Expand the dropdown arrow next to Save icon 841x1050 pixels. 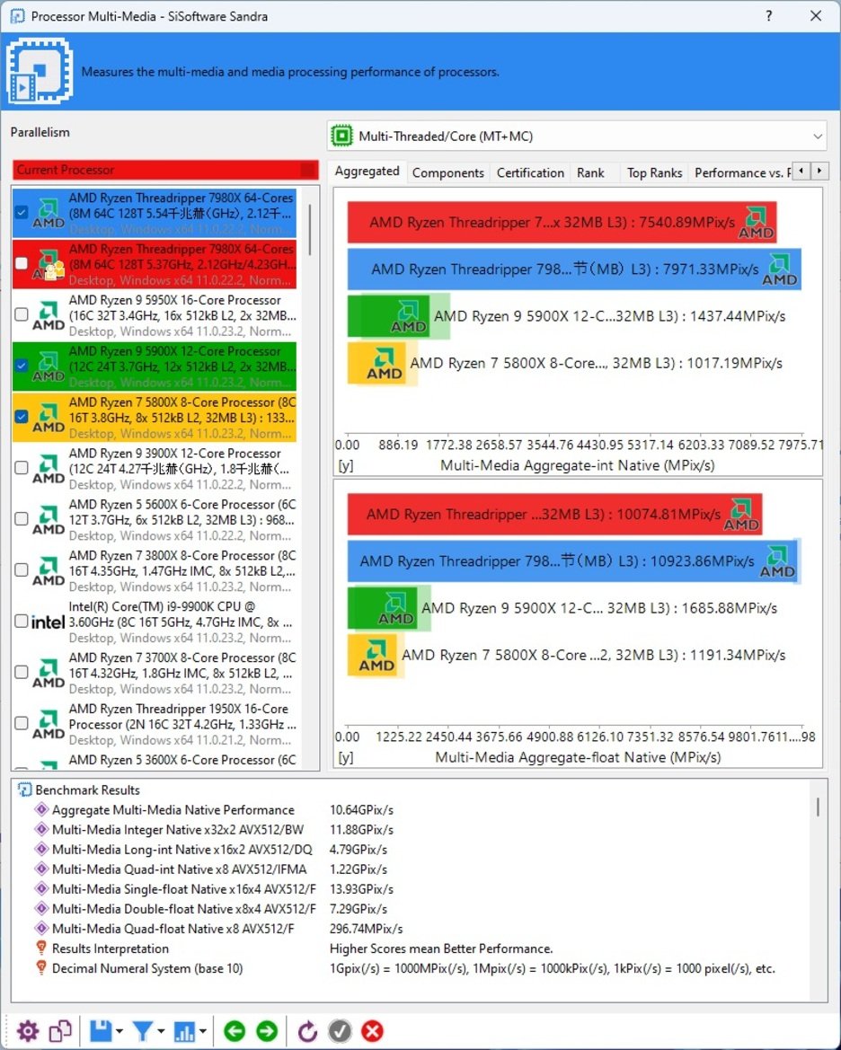[120, 1031]
